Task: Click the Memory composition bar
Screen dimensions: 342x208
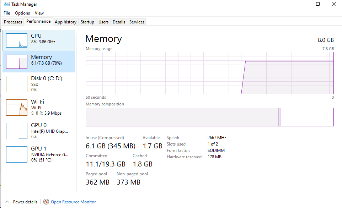Action: click(209, 117)
